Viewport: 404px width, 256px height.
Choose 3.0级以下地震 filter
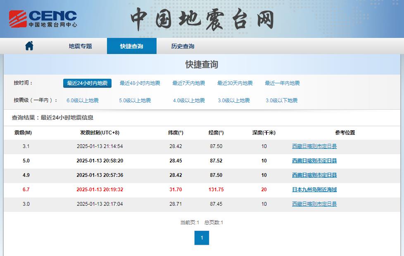tap(281, 101)
